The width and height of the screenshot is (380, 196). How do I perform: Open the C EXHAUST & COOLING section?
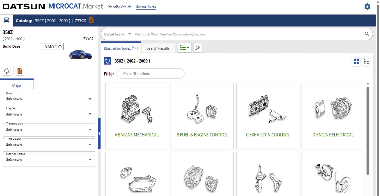click(x=268, y=116)
